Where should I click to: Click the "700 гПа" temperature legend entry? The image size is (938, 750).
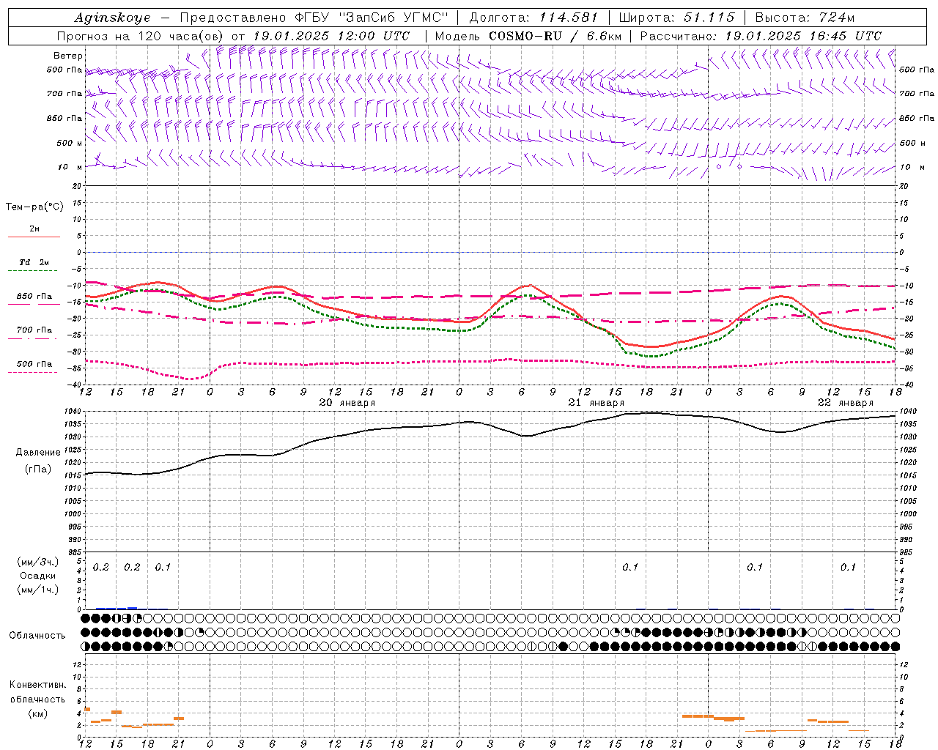(x=34, y=330)
